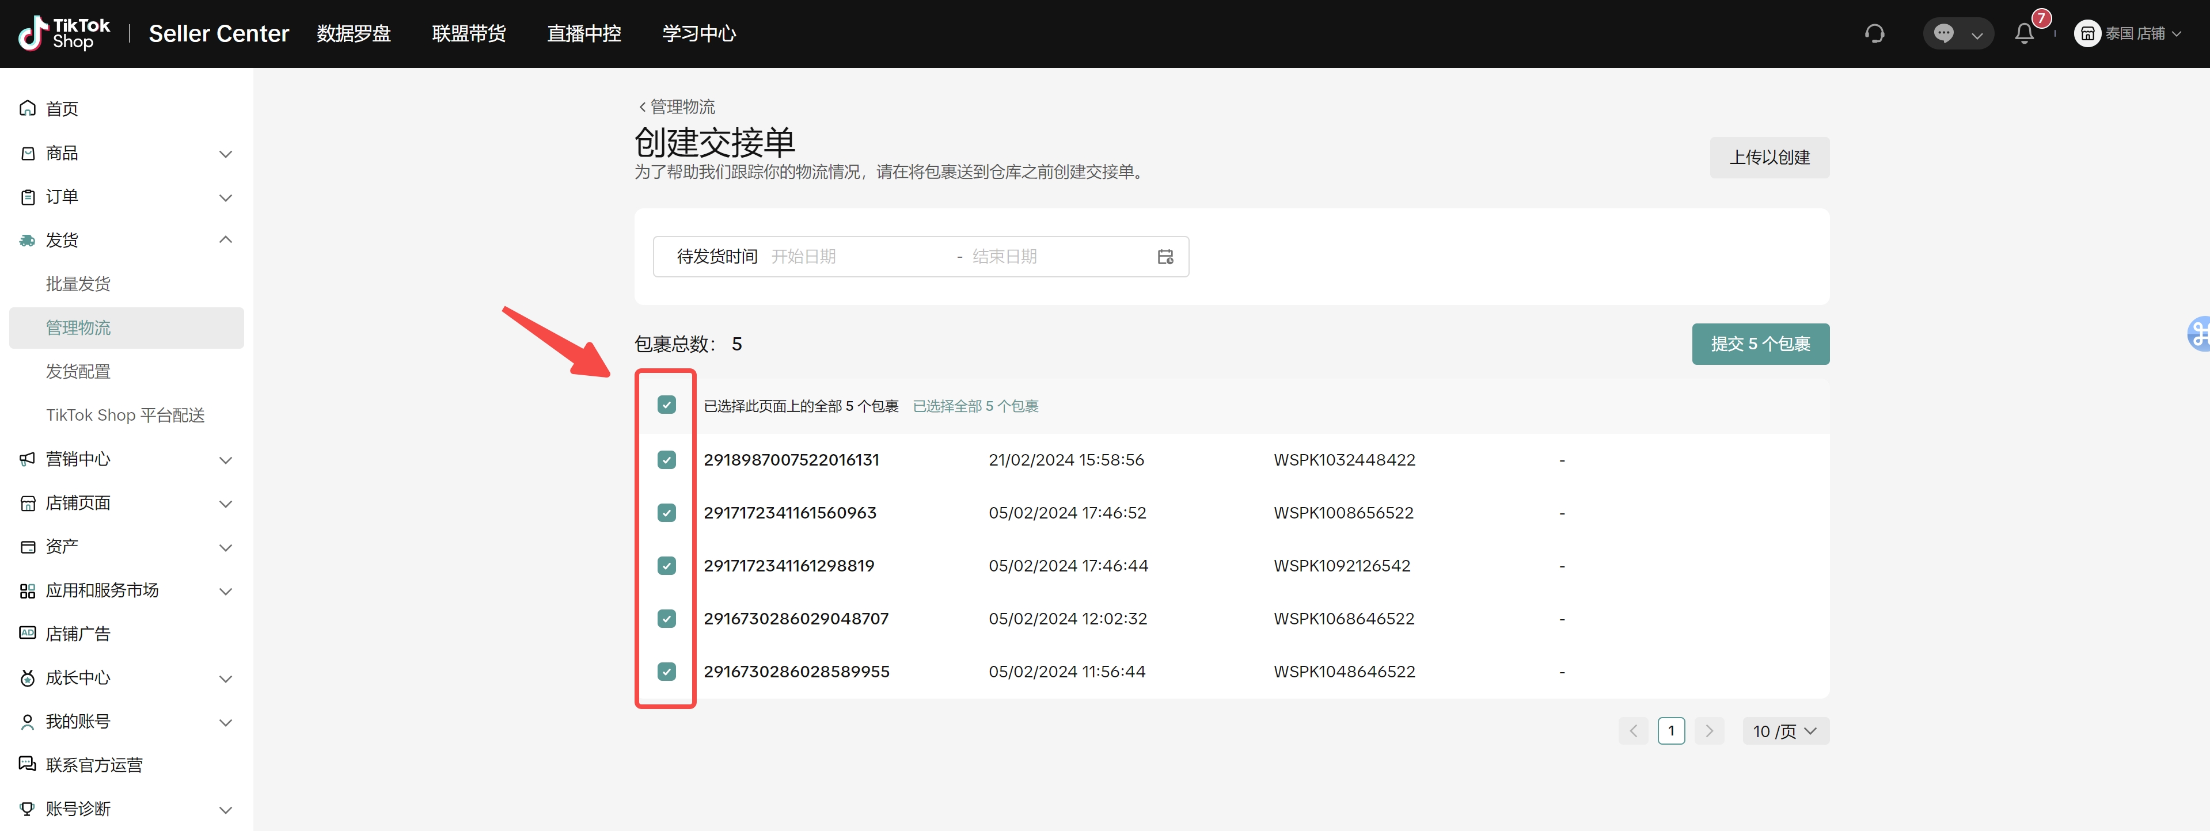Click the home icon beside 首页
This screenshot has height=831, width=2210.
click(28, 108)
